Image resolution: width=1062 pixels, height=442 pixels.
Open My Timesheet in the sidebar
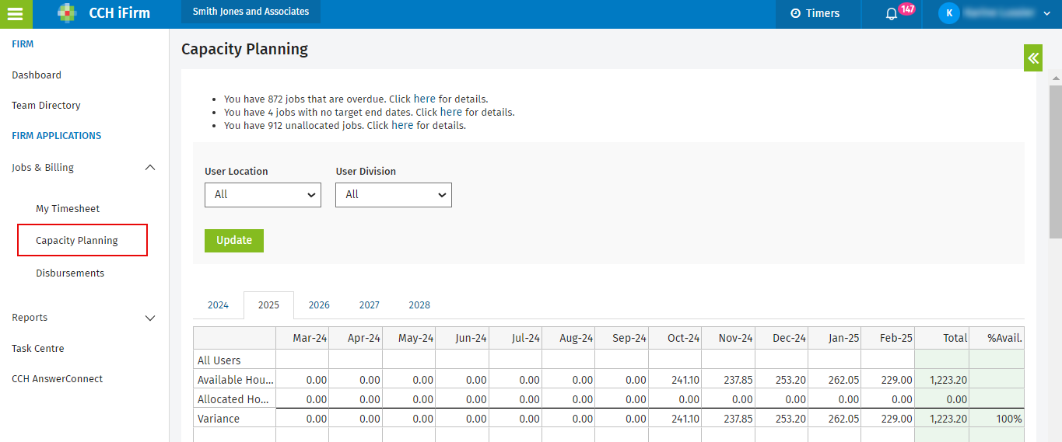68,209
